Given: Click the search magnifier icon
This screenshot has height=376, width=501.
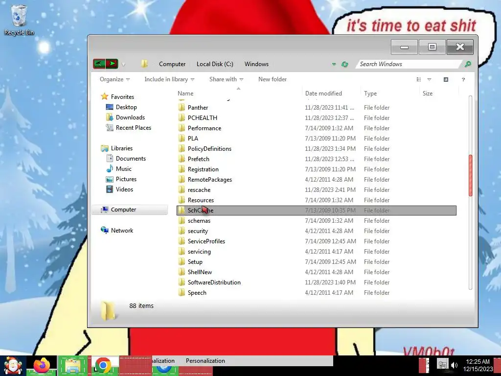Looking at the screenshot, I should pyautogui.click(x=467, y=64).
